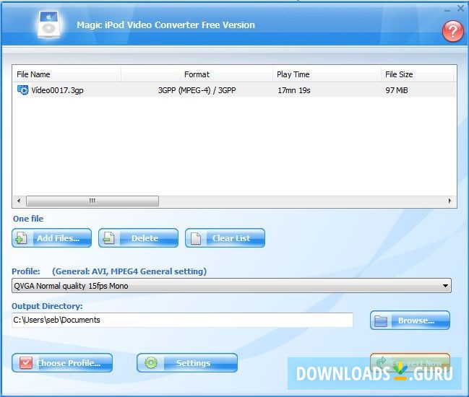Click play time cell 17mn 19s
469x397 pixels.
coord(293,90)
